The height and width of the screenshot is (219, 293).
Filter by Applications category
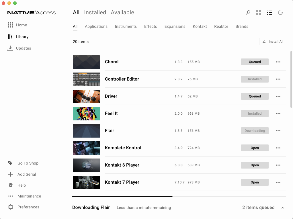point(96,26)
